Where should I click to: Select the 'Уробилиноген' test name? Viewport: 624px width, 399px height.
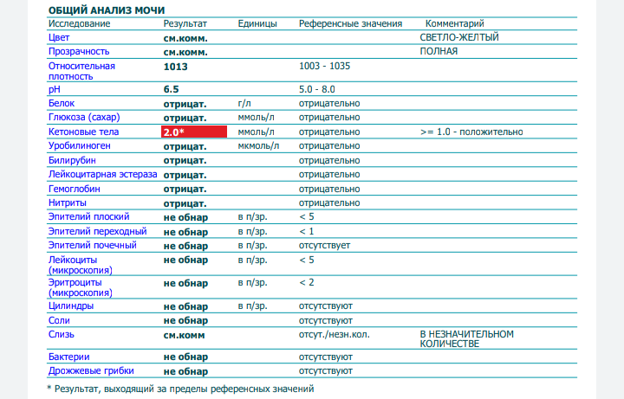coord(81,146)
